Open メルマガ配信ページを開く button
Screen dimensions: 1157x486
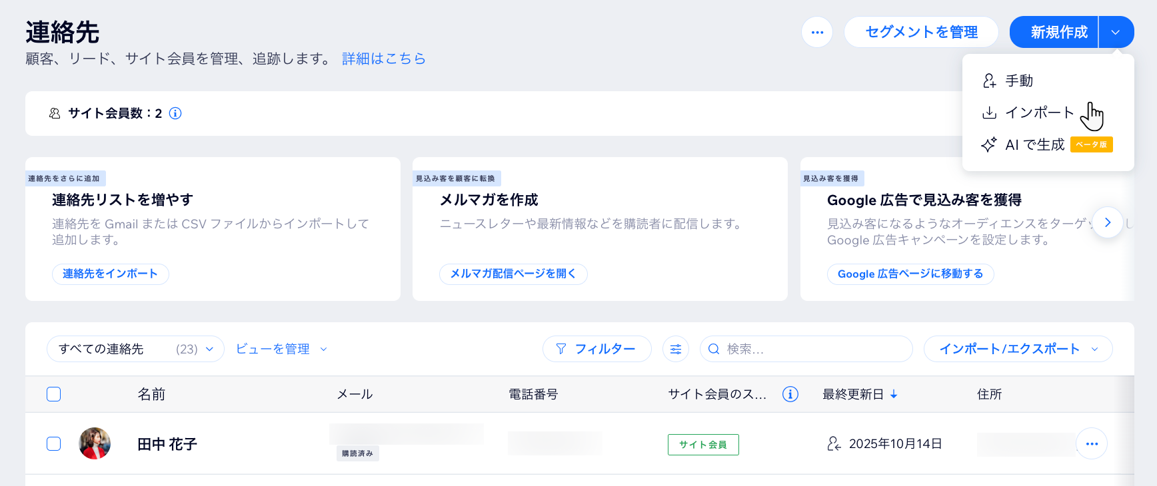point(513,274)
